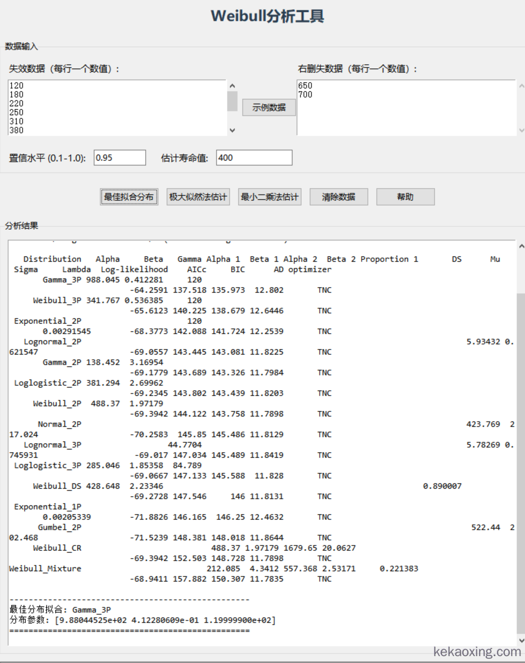Viewport: 525px width, 663px height.
Task: Click up arrow of right-censored data scrollbar
Action: [521, 86]
